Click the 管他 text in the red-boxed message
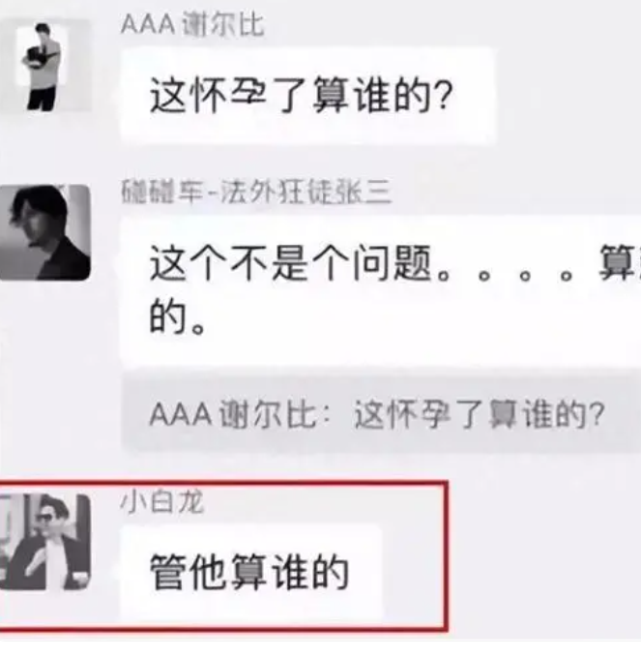 (190, 572)
